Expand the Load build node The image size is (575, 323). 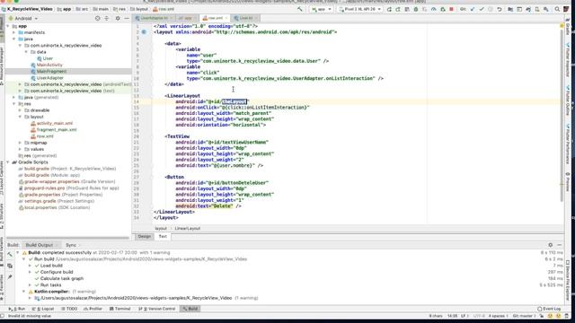coord(30,266)
